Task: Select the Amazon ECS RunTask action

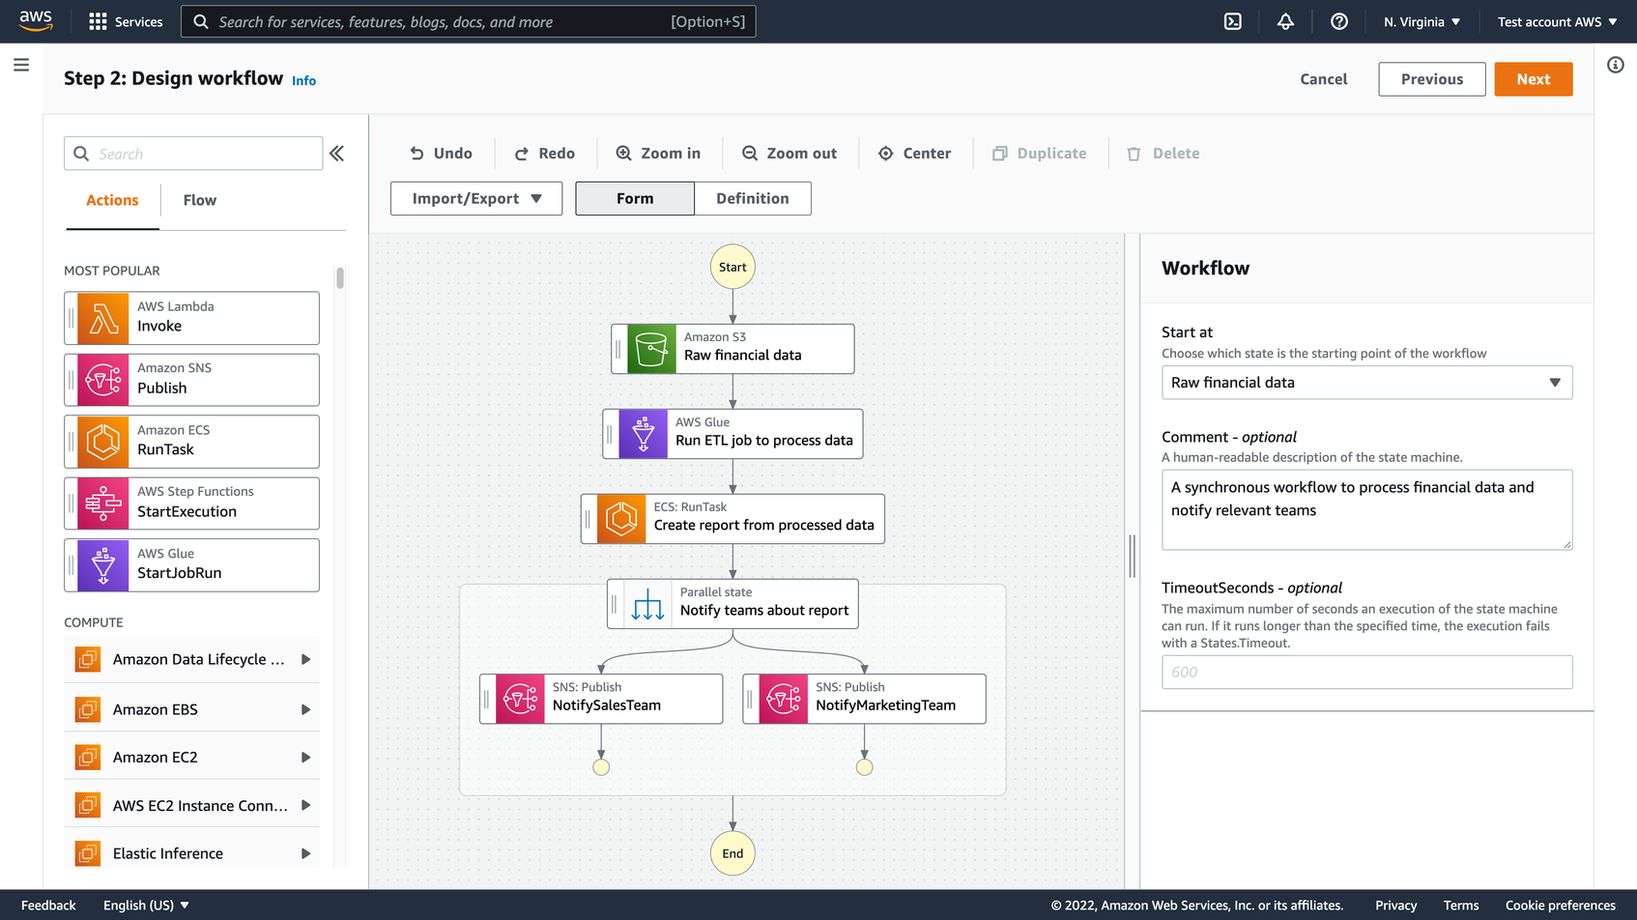Action: (190, 441)
